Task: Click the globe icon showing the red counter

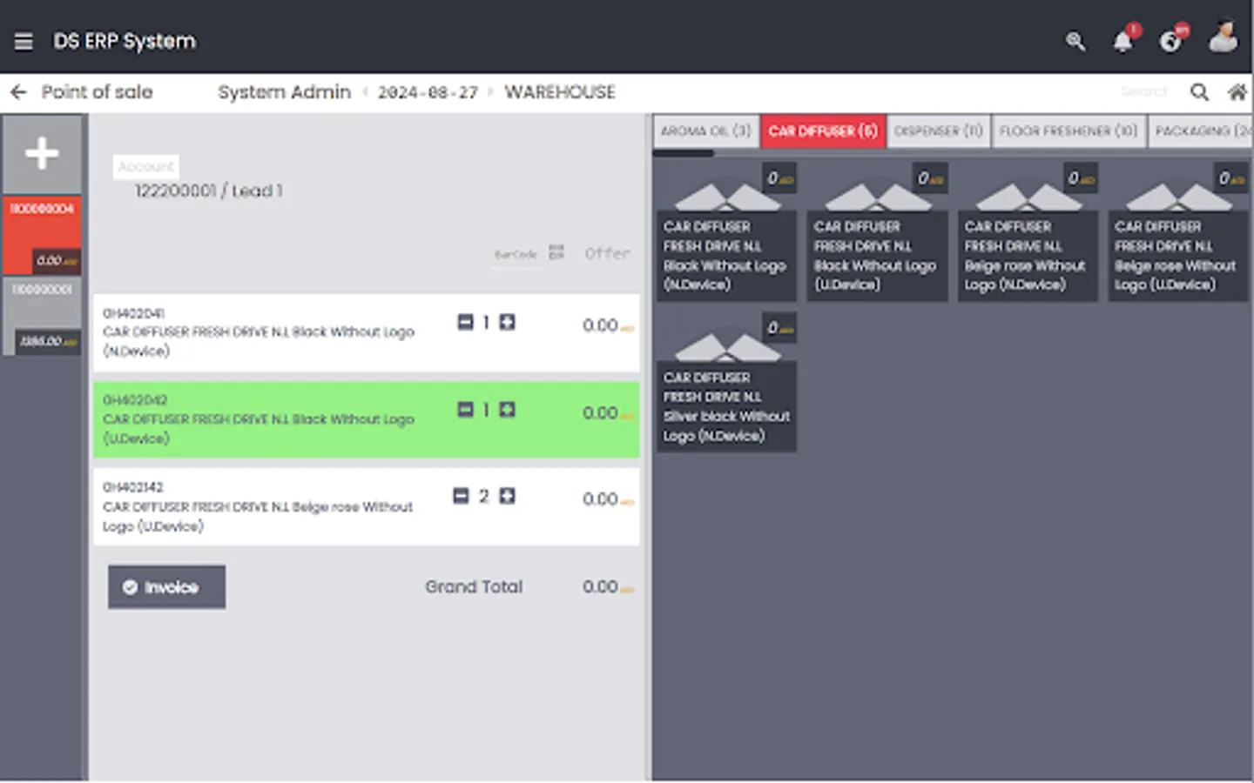Action: pos(1170,41)
